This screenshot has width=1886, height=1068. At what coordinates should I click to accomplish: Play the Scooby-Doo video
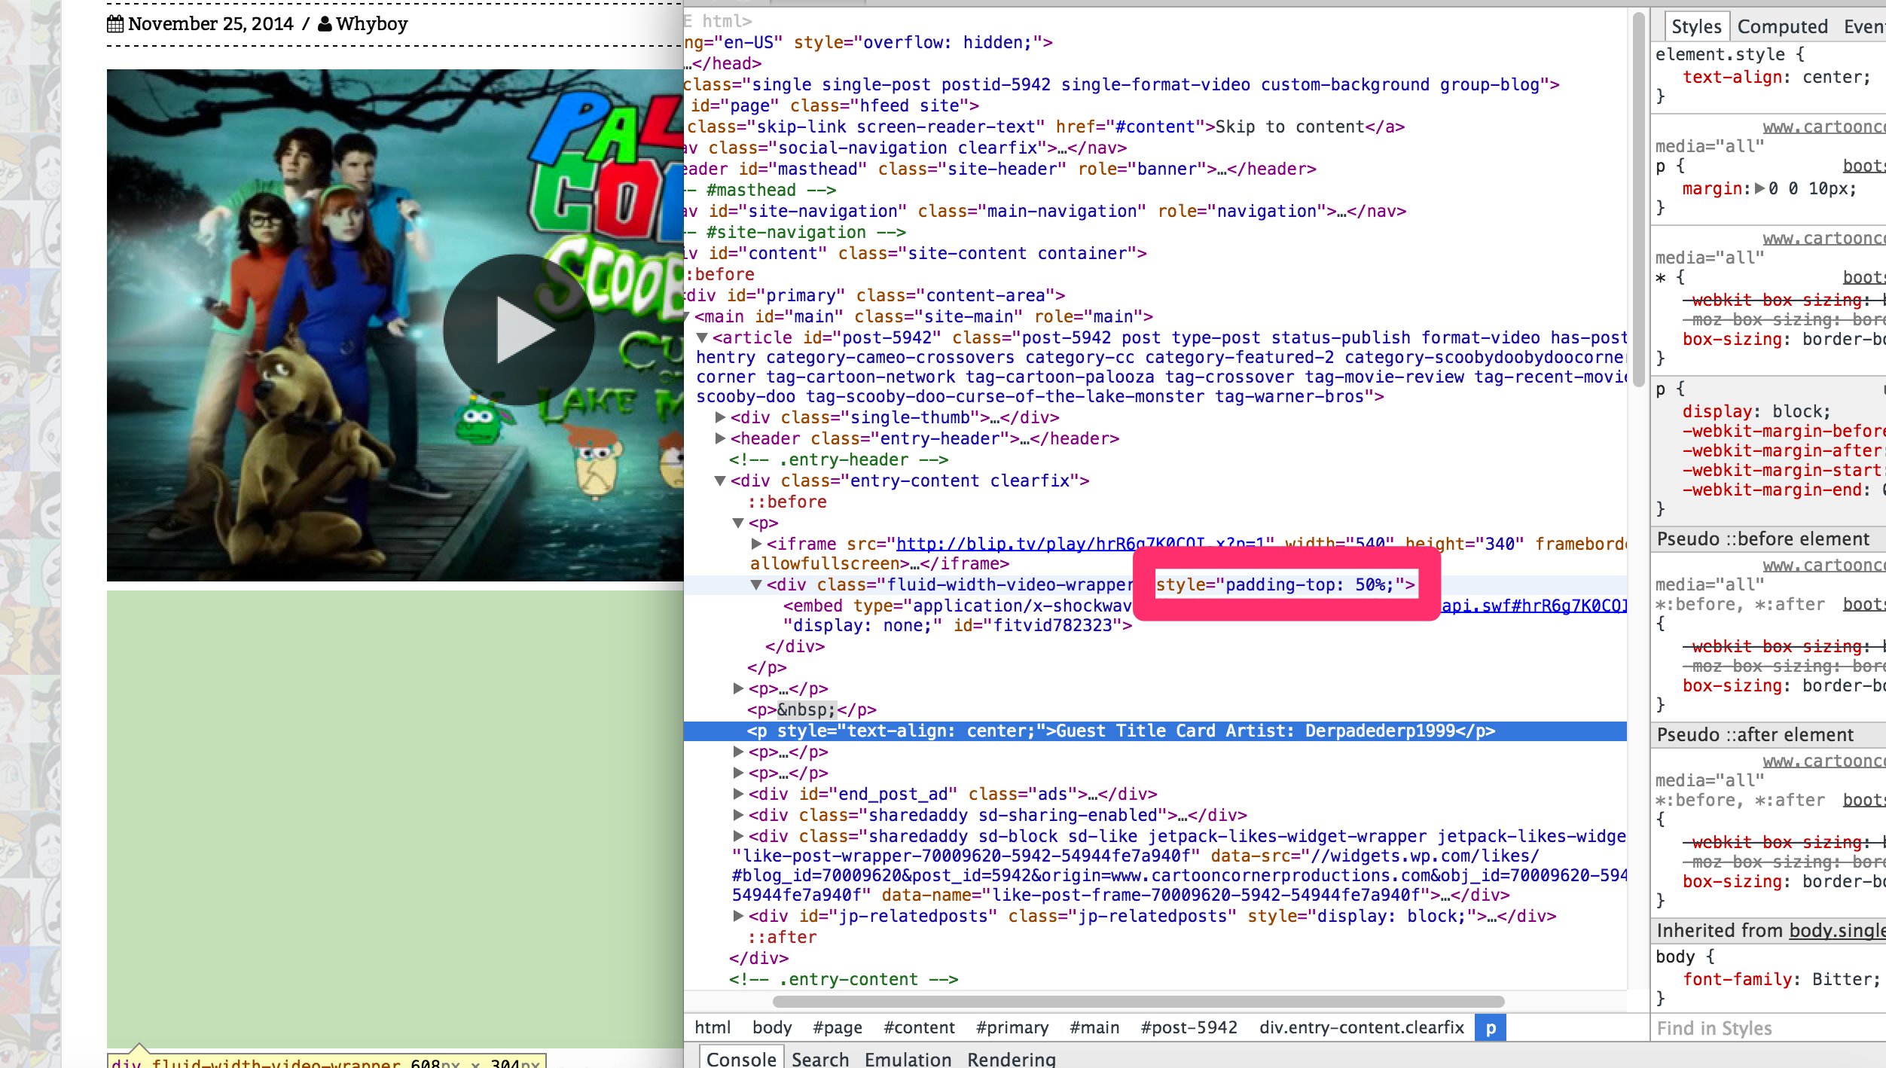[x=518, y=330]
